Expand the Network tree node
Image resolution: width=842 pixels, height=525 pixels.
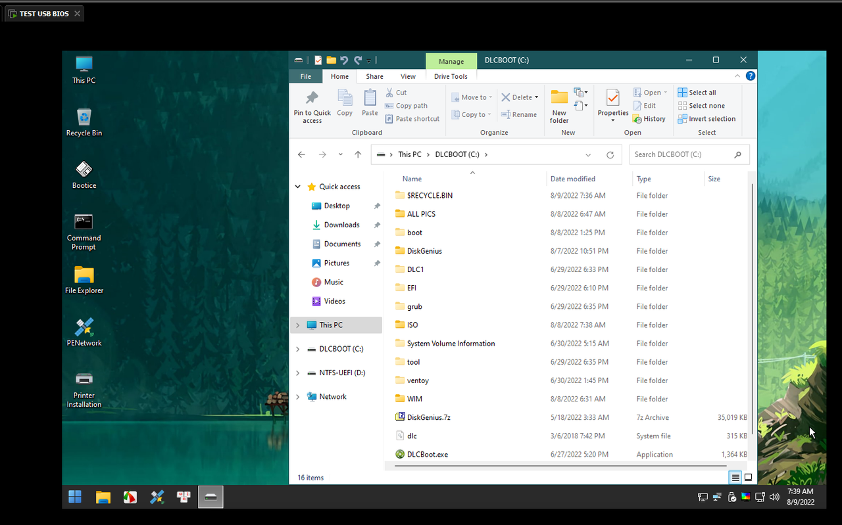(298, 397)
